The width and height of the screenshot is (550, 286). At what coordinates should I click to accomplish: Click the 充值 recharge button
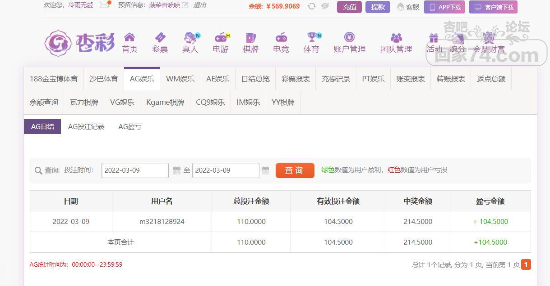click(x=349, y=7)
